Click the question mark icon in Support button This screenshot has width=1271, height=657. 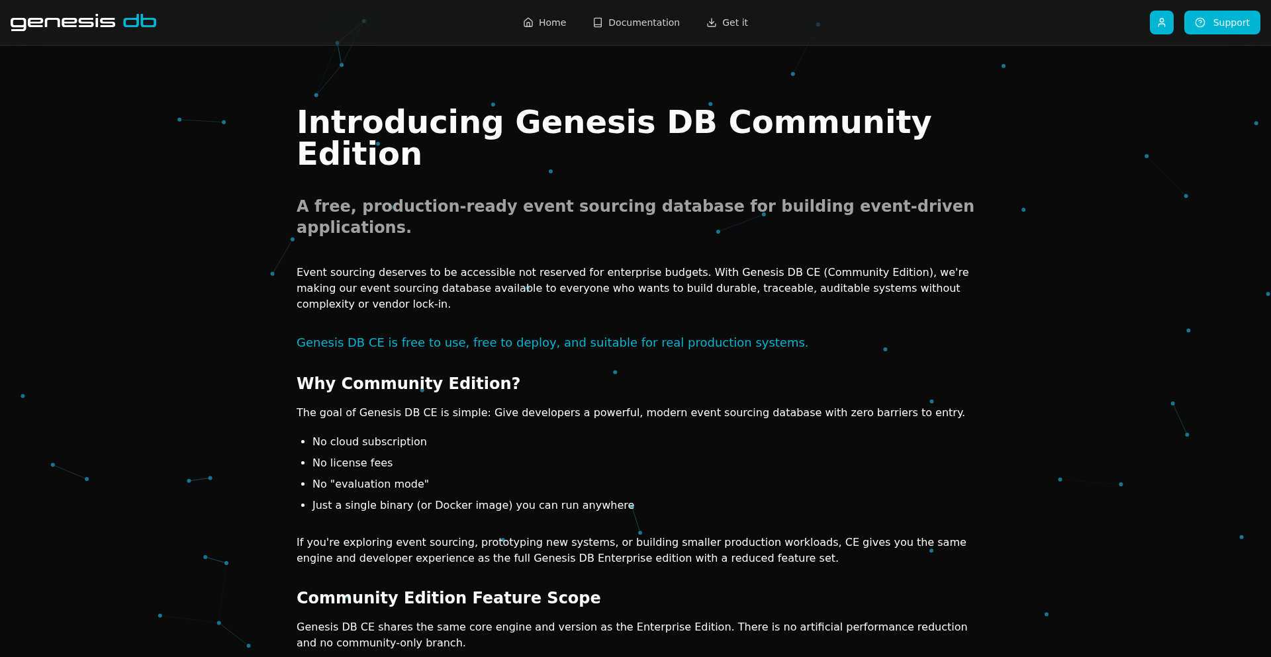point(1200,22)
